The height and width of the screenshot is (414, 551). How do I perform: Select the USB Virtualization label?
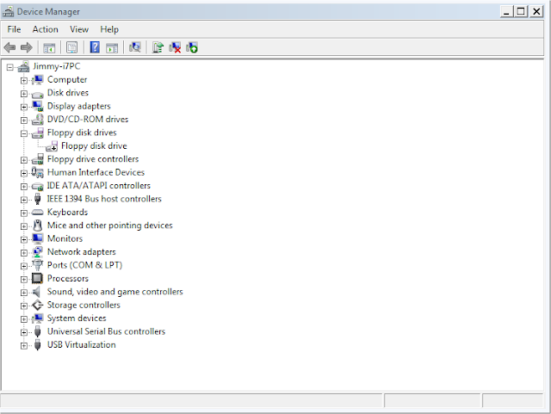click(81, 345)
